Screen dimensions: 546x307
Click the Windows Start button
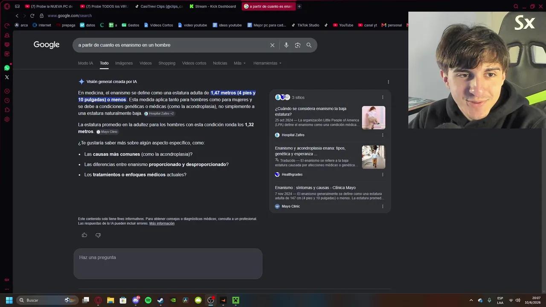pos(9,300)
